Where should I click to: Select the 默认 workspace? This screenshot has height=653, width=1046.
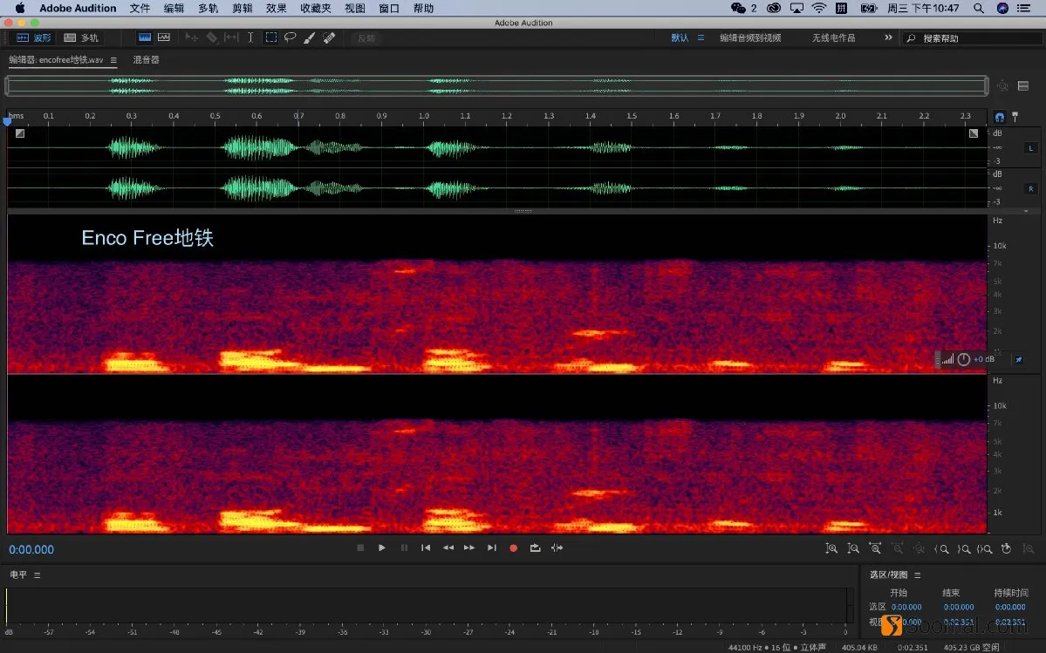tap(680, 38)
